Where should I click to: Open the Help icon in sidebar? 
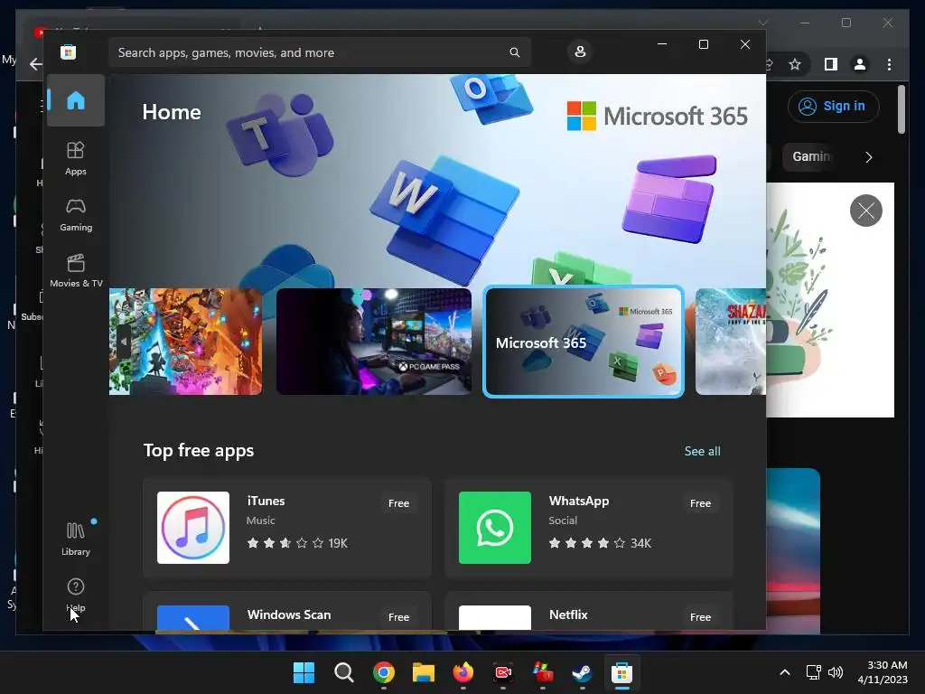point(76,595)
